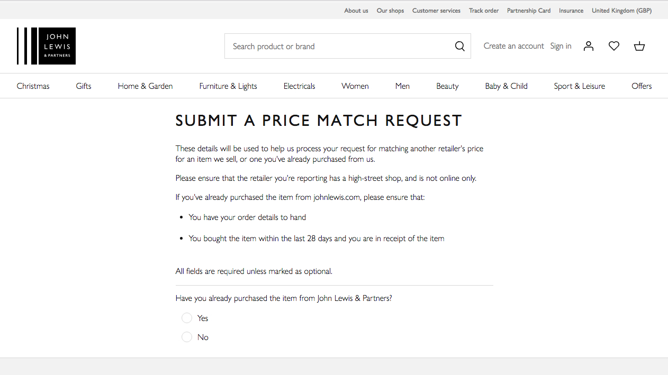Open the Electricals menu
Screen dimensions: 668x375
[299, 86]
